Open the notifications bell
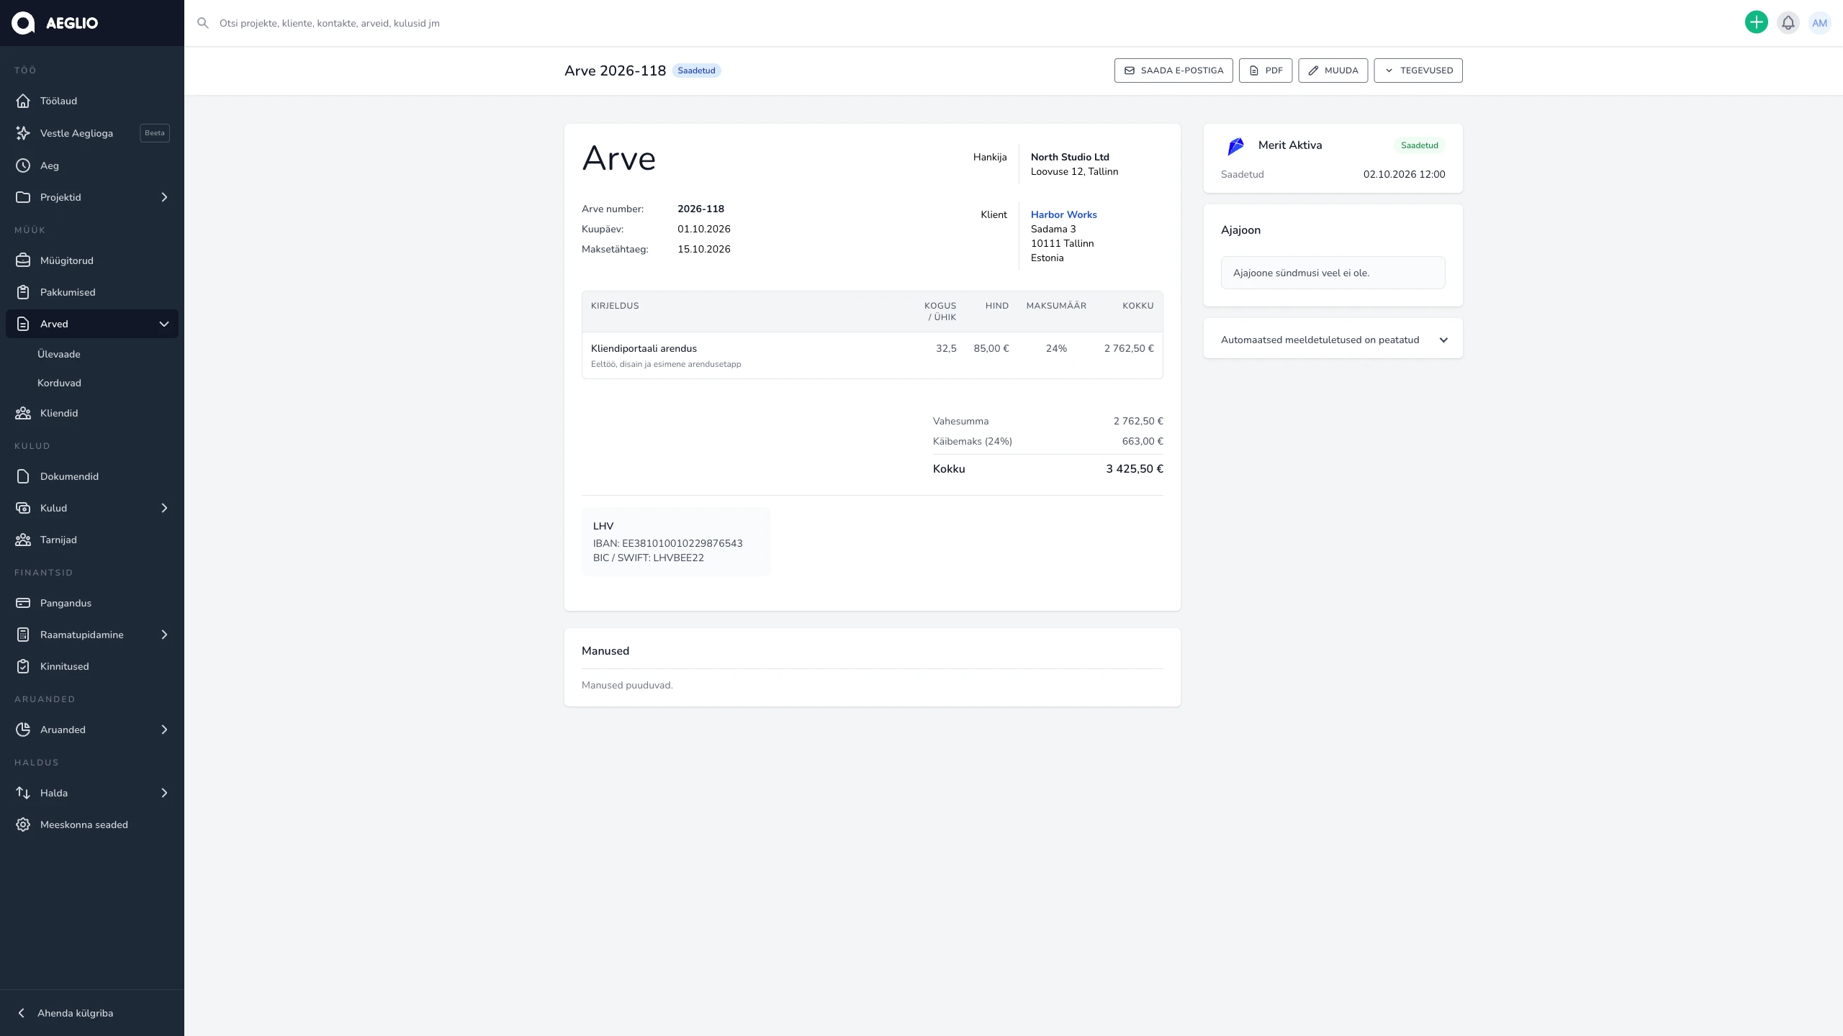Viewport: 1843px width, 1036px height. [1788, 23]
